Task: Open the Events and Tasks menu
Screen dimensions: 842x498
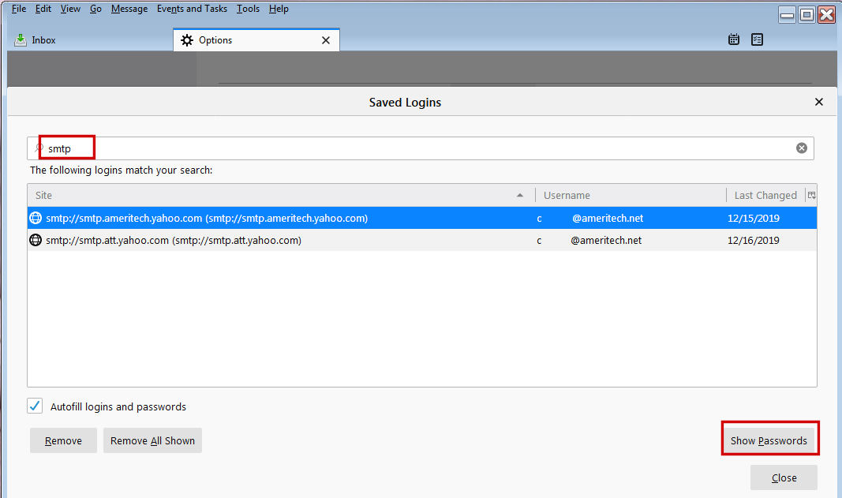Action: point(192,9)
